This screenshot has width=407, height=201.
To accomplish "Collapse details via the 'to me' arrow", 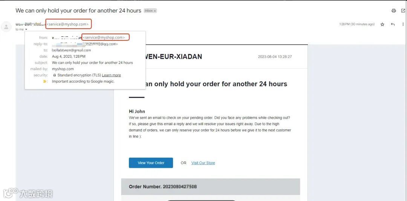I will (26, 30).
